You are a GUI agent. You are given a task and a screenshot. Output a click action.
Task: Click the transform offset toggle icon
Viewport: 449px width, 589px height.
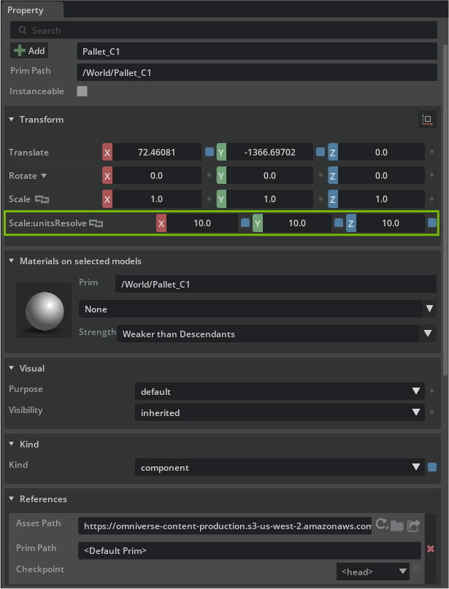[427, 120]
